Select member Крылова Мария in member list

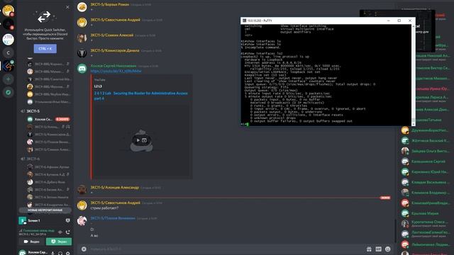point(426,213)
